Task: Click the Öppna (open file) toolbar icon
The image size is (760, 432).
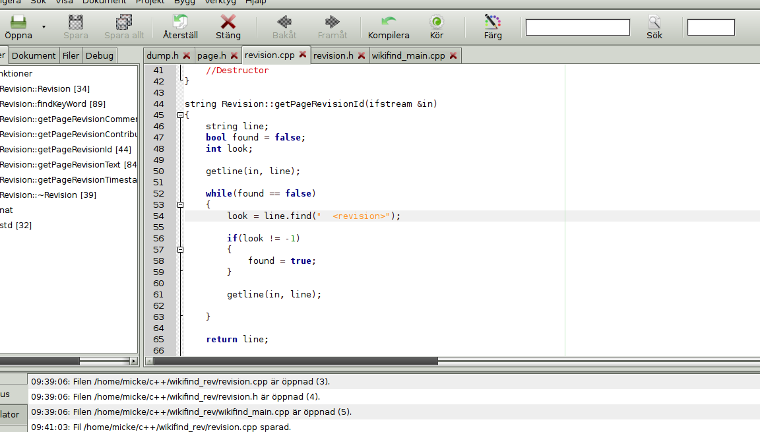Action: click(x=18, y=22)
